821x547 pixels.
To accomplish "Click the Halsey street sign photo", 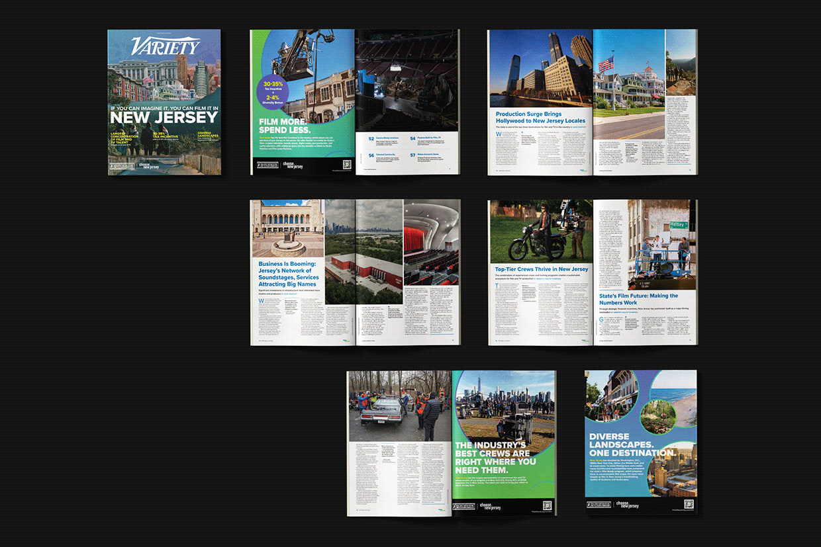I will tap(662, 245).
